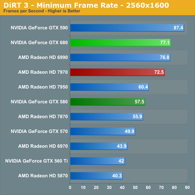
Task: Click the value 40.3 on the HD 5870 bar
Action: point(117,176)
